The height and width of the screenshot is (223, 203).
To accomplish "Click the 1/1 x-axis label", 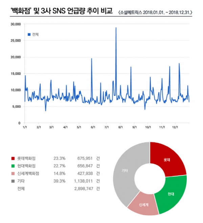I will click(25, 127).
